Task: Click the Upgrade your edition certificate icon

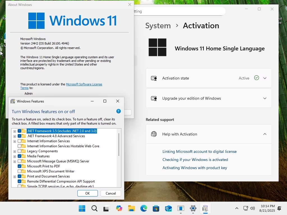Action: (154, 98)
